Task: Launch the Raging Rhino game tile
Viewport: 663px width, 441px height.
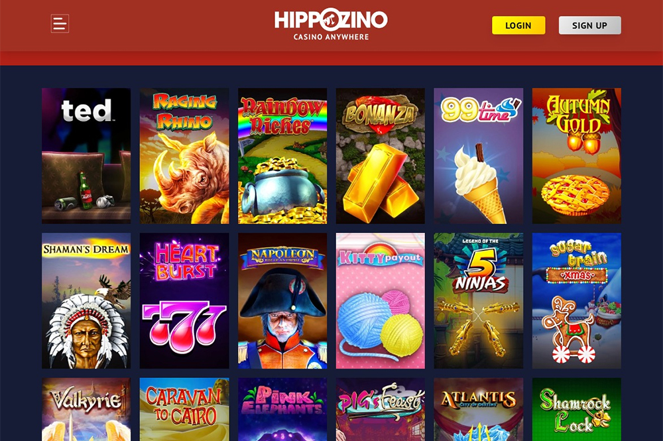Action: (x=184, y=156)
